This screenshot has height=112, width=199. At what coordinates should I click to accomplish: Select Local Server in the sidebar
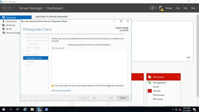point(11,21)
